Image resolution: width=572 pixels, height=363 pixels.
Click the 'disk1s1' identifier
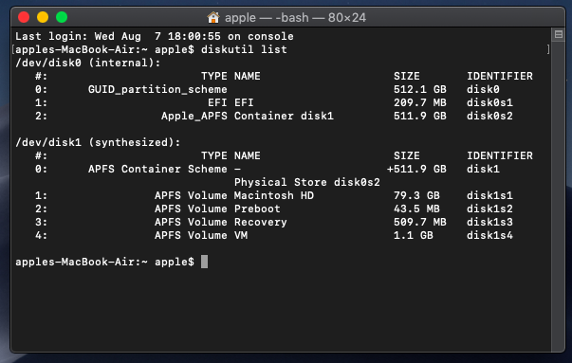[x=489, y=195]
